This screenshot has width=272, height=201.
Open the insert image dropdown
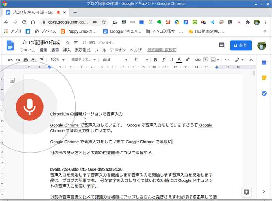215,60
